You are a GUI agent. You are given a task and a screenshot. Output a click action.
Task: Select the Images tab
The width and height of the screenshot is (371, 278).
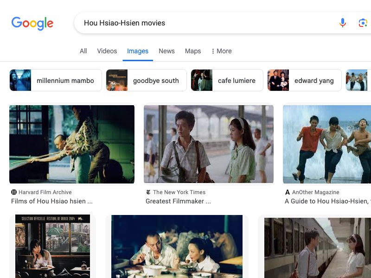click(x=138, y=51)
